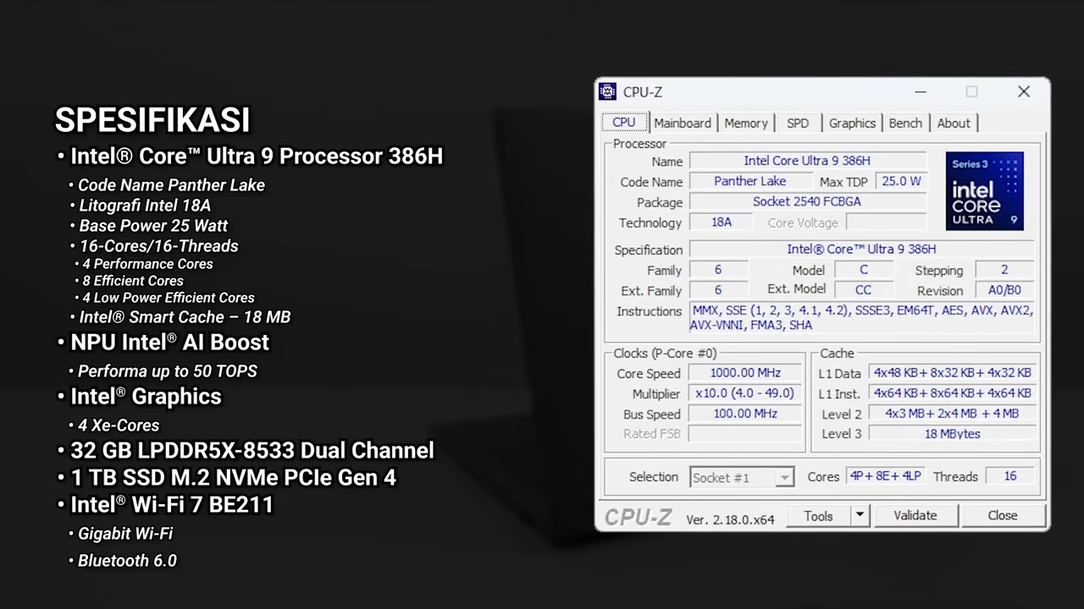Click '32 GB LPDDR5X-8533 Dual Channel' line

(252, 451)
